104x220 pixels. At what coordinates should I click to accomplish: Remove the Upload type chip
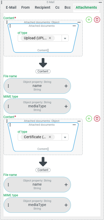click(50, 38)
